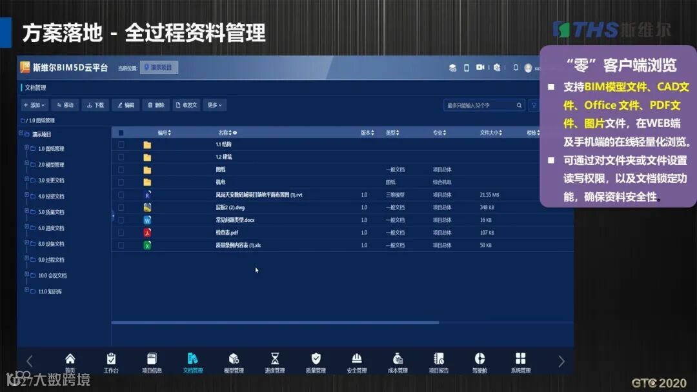Expand the 2.0 模型管理 tree node

point(26,163)
